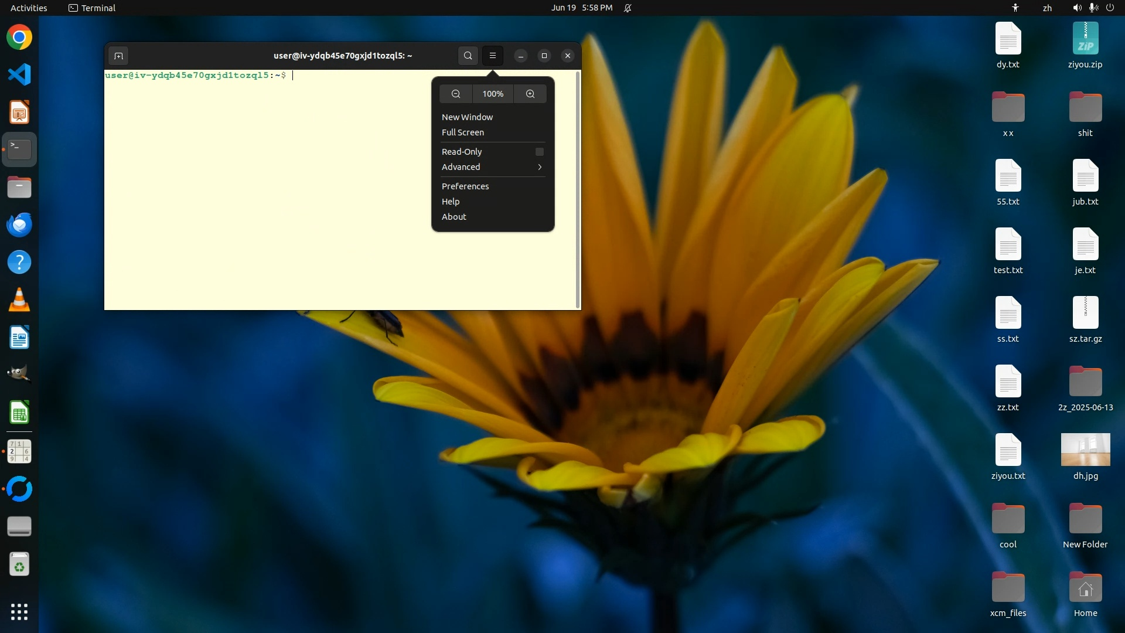Launch Google Chrome from the dock

pos(19,38)
